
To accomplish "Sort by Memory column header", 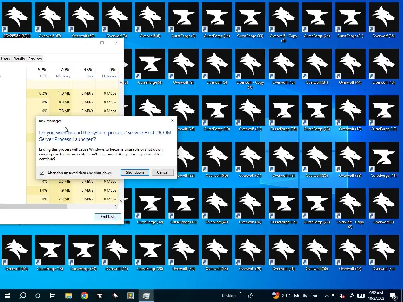I will 61,73.
